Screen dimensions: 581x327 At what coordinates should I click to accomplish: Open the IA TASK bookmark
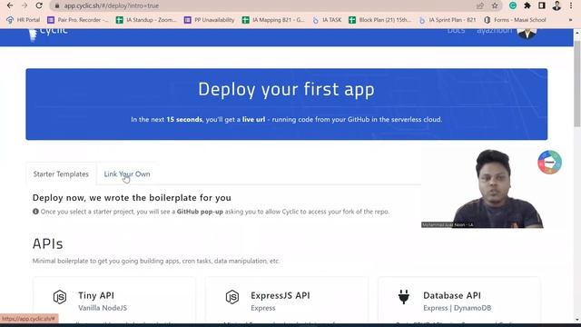click(x=327, y=20)
